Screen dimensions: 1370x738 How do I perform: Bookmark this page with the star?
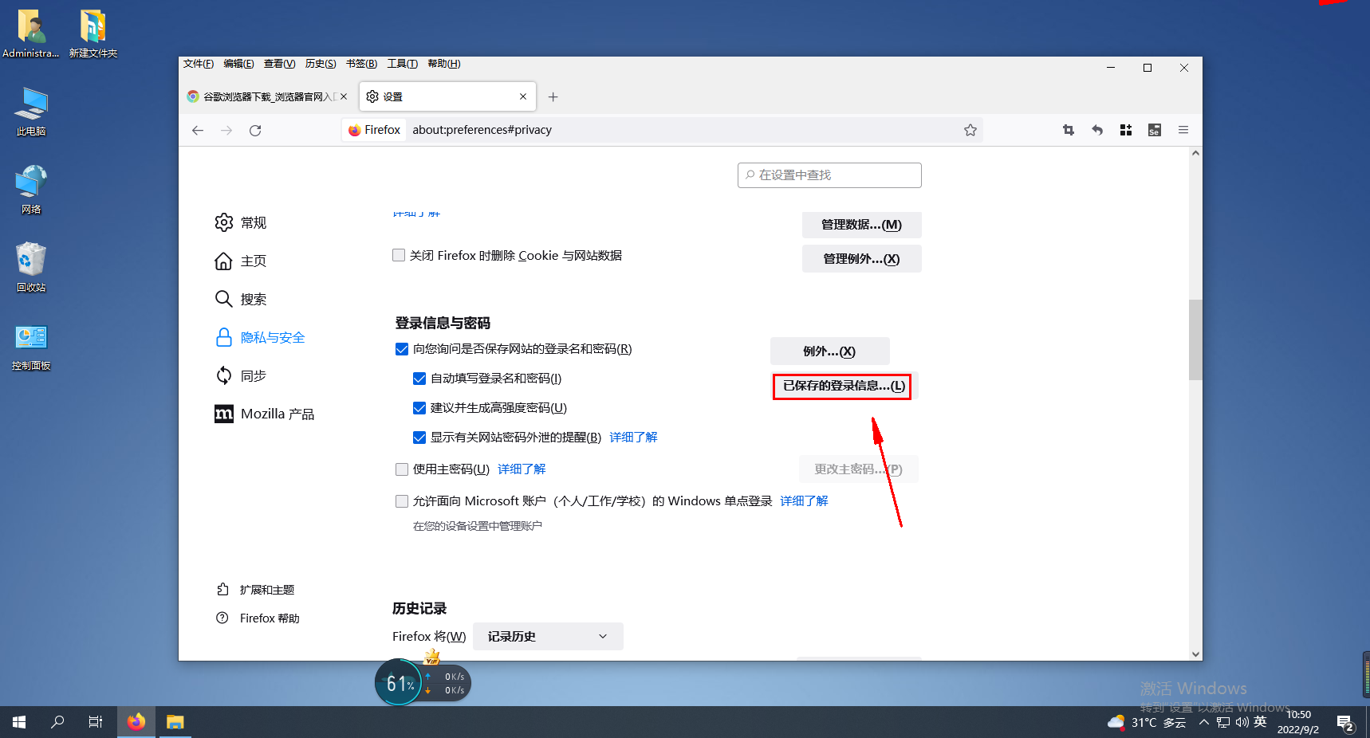tap(970, 130)
